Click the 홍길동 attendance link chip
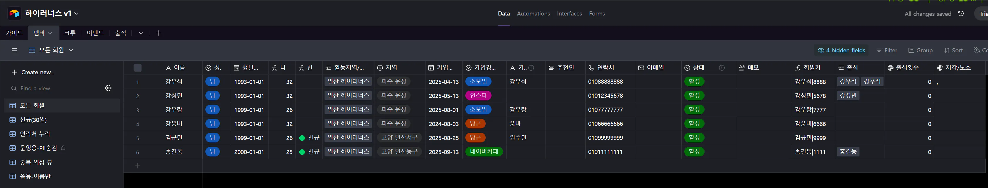Image resolution: width=988 pixels, height=188 pixels. pos(848,152)
